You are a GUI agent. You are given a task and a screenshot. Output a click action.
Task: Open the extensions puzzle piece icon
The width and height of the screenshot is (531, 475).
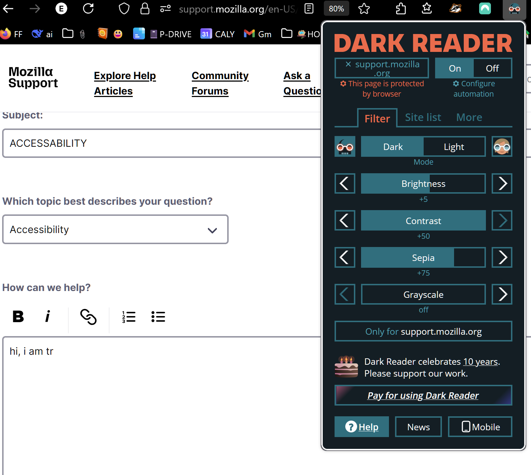401,9
